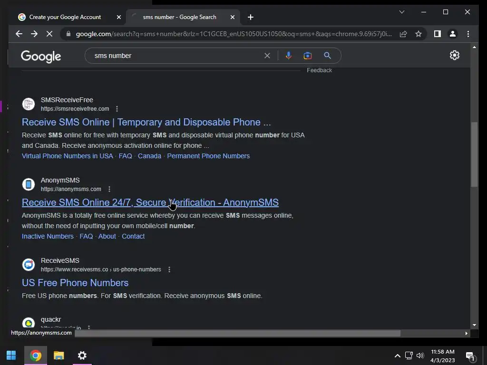
Task: Open Google quick settings gear
Action: click(x=454, y=55)
